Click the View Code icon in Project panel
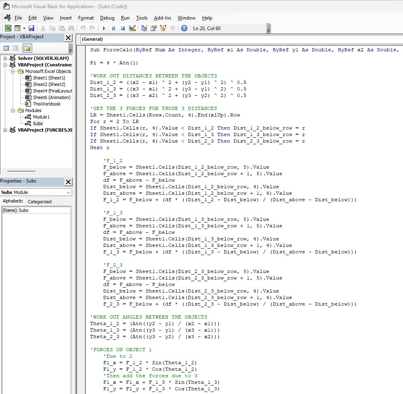Image resolution: width=403 pixels, height=394 pixels. coord(6,48)
